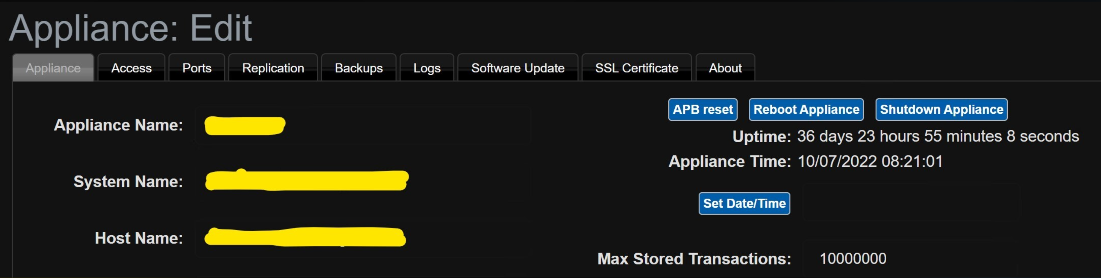
Task: View the About tab
Action: [725, 67]
